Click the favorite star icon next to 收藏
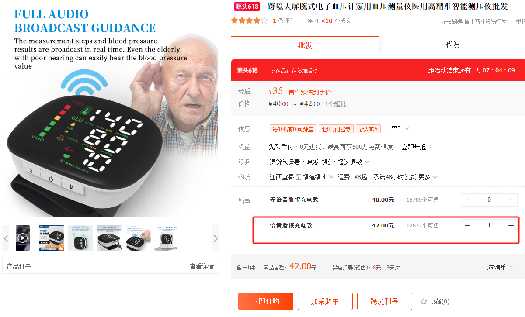Screen dimensions: 525x317 423,301
